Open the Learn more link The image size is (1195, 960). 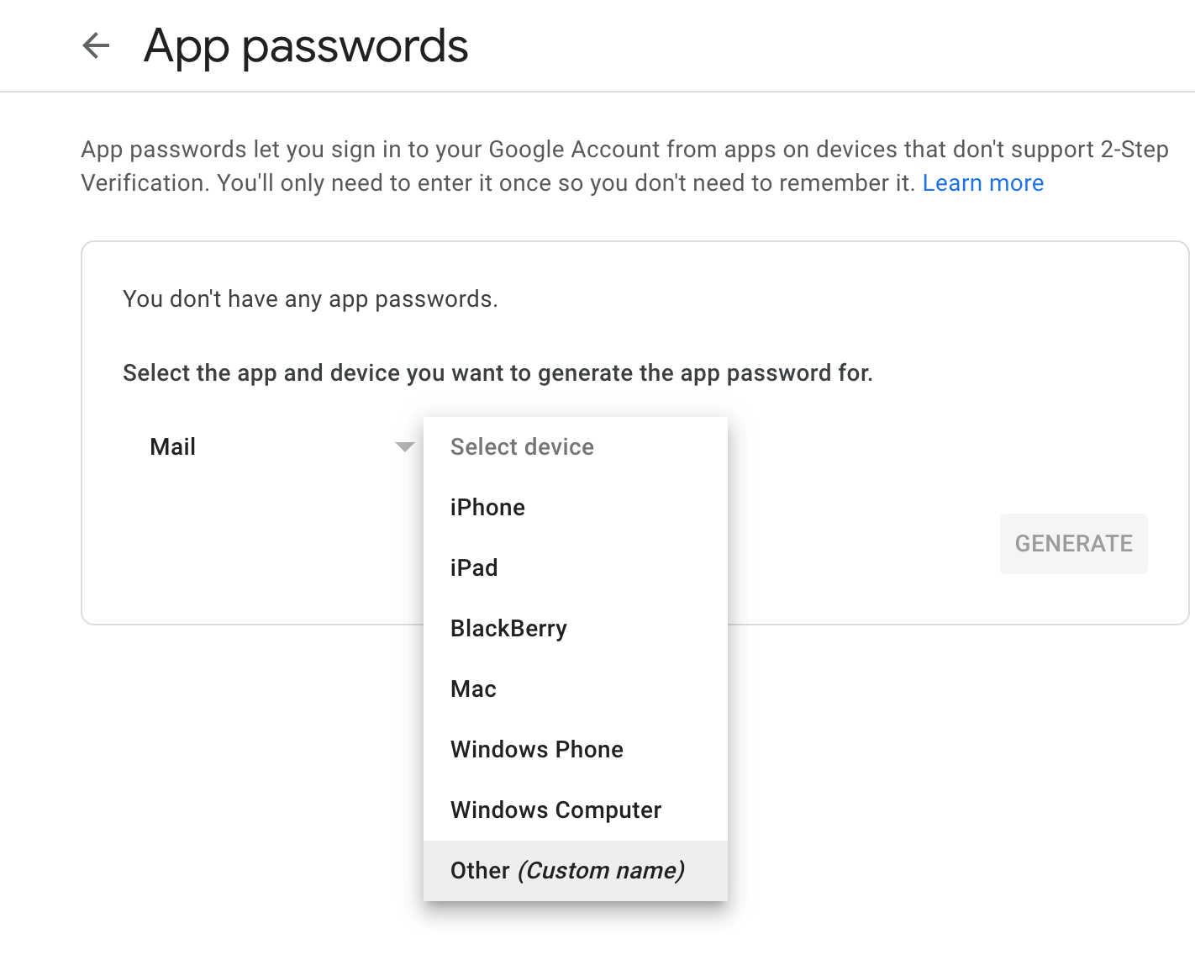pos(982,182)
